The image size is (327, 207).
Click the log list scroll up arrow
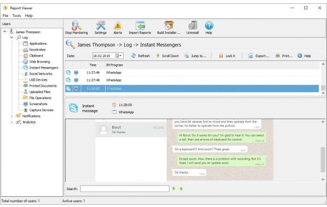point(323,64)
